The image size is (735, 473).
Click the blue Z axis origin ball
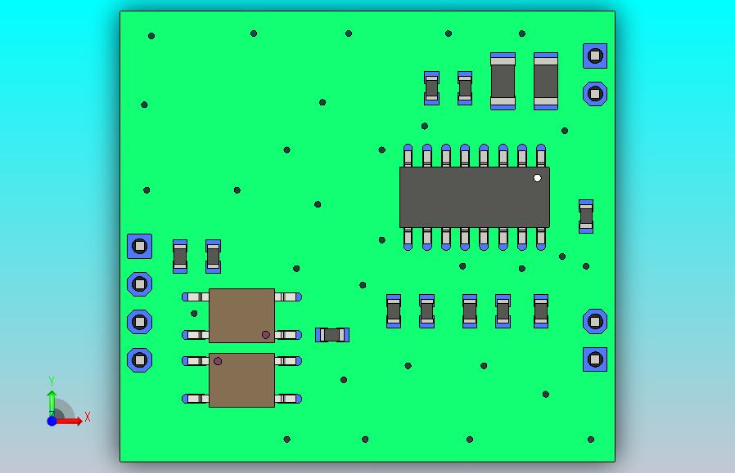point(52,421)
